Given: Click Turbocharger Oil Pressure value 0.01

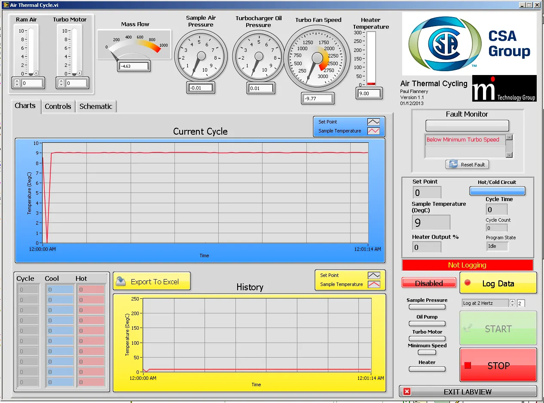Looking at the screenshot, I should tap(260, 88).
